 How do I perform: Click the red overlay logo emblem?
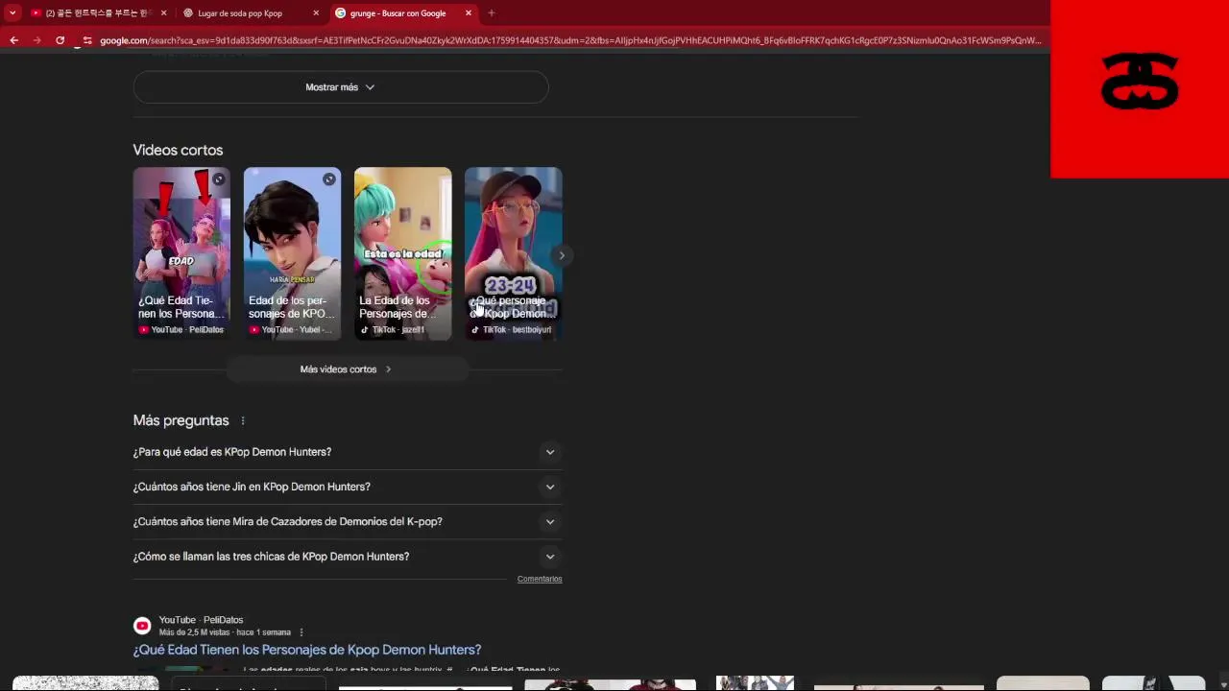pyautogui.click(x=1140, y=83)
